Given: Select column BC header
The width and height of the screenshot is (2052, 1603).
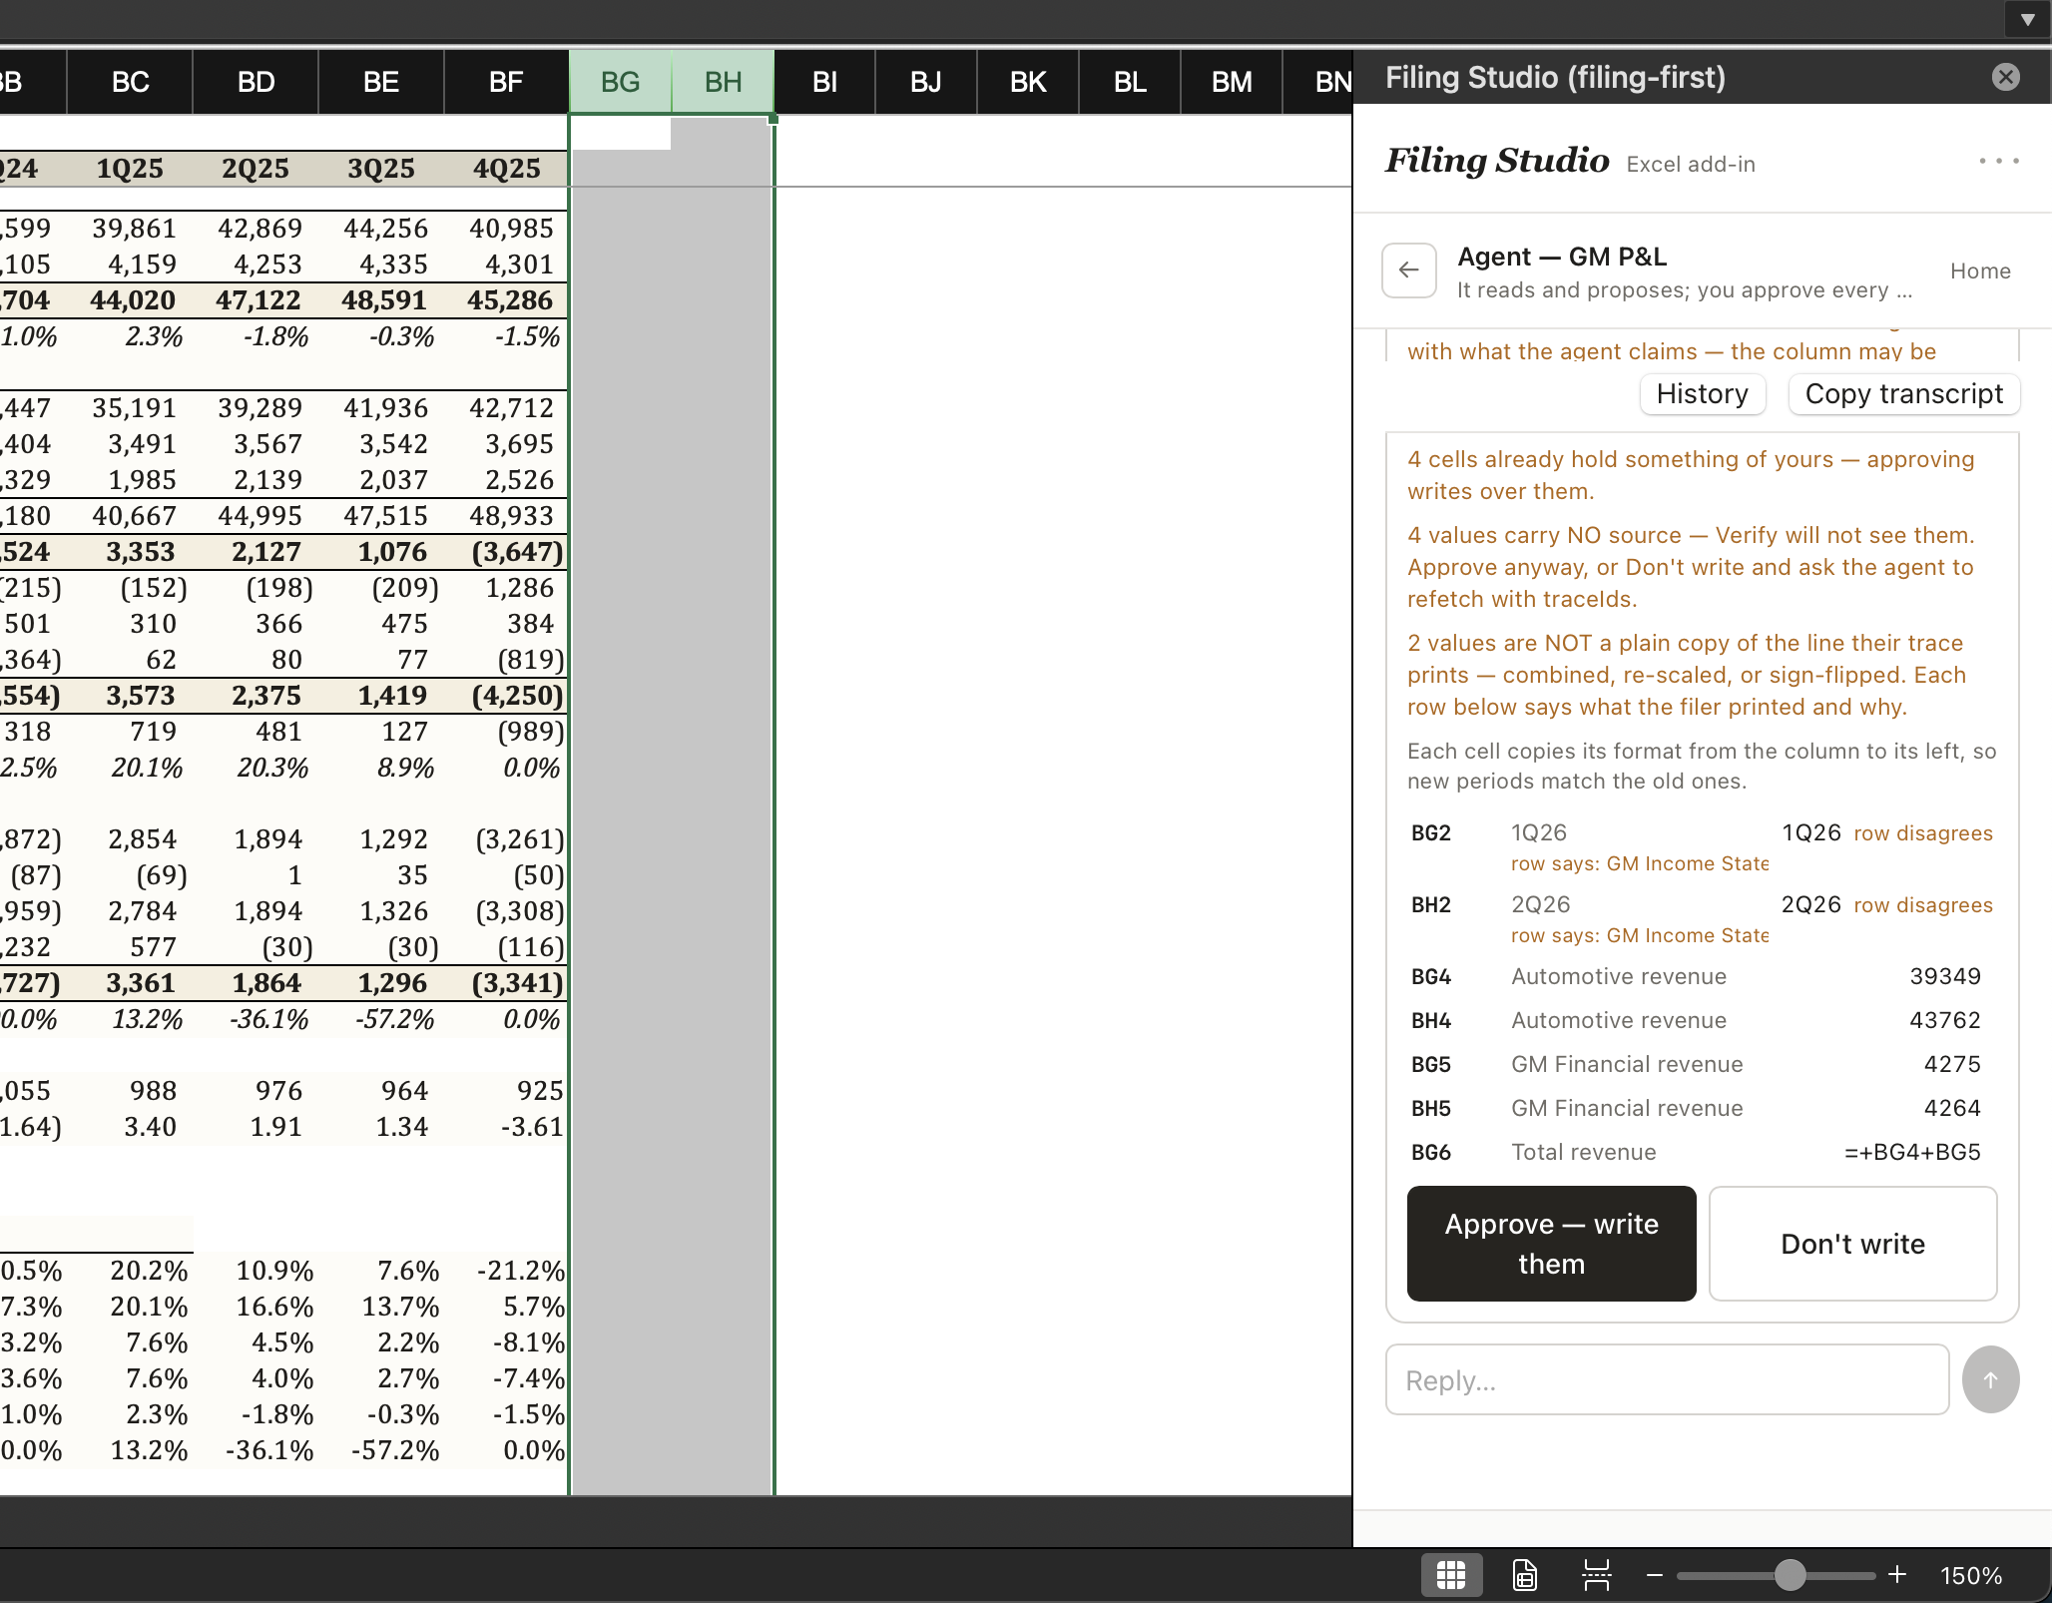Looking at the screenshot, I should (x=131, y=82).
